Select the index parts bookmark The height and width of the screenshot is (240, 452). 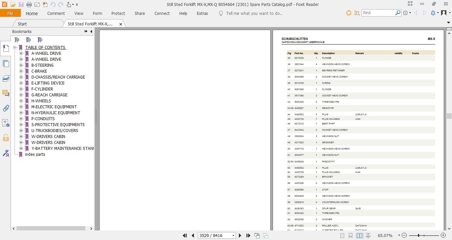[35, 154]
